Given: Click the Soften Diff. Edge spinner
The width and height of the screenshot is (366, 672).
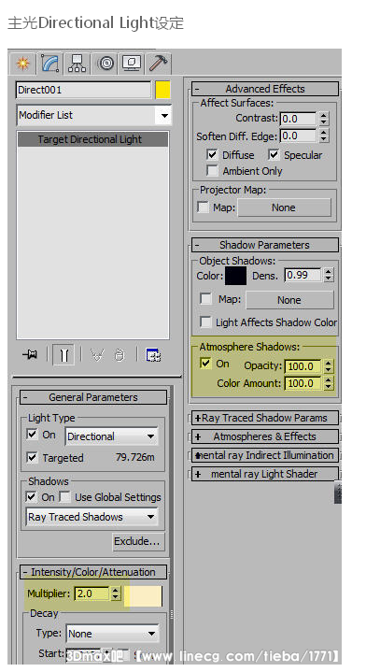Looking at the screenshot, I should click(x=324, y=136).
